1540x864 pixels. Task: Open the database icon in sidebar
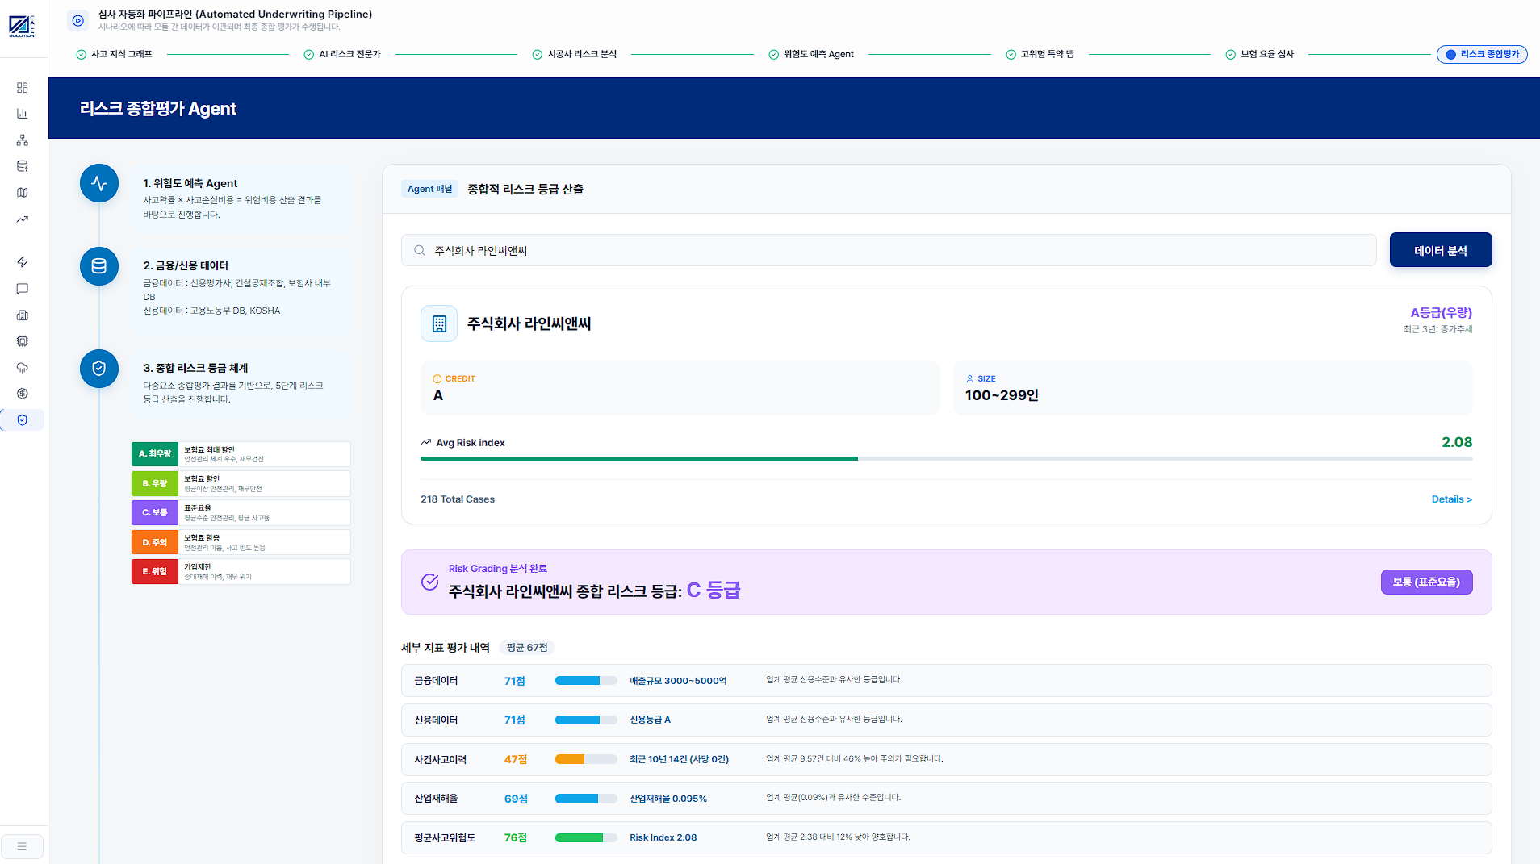coord(23,166)
